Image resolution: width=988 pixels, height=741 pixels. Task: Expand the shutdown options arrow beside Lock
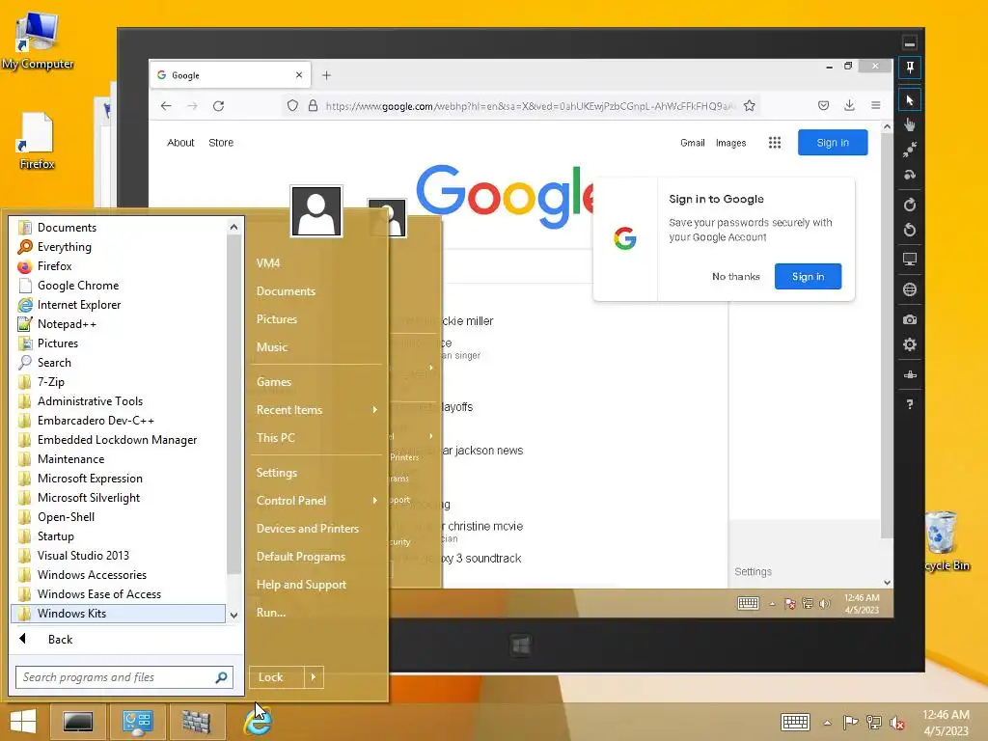coord(314,677)
